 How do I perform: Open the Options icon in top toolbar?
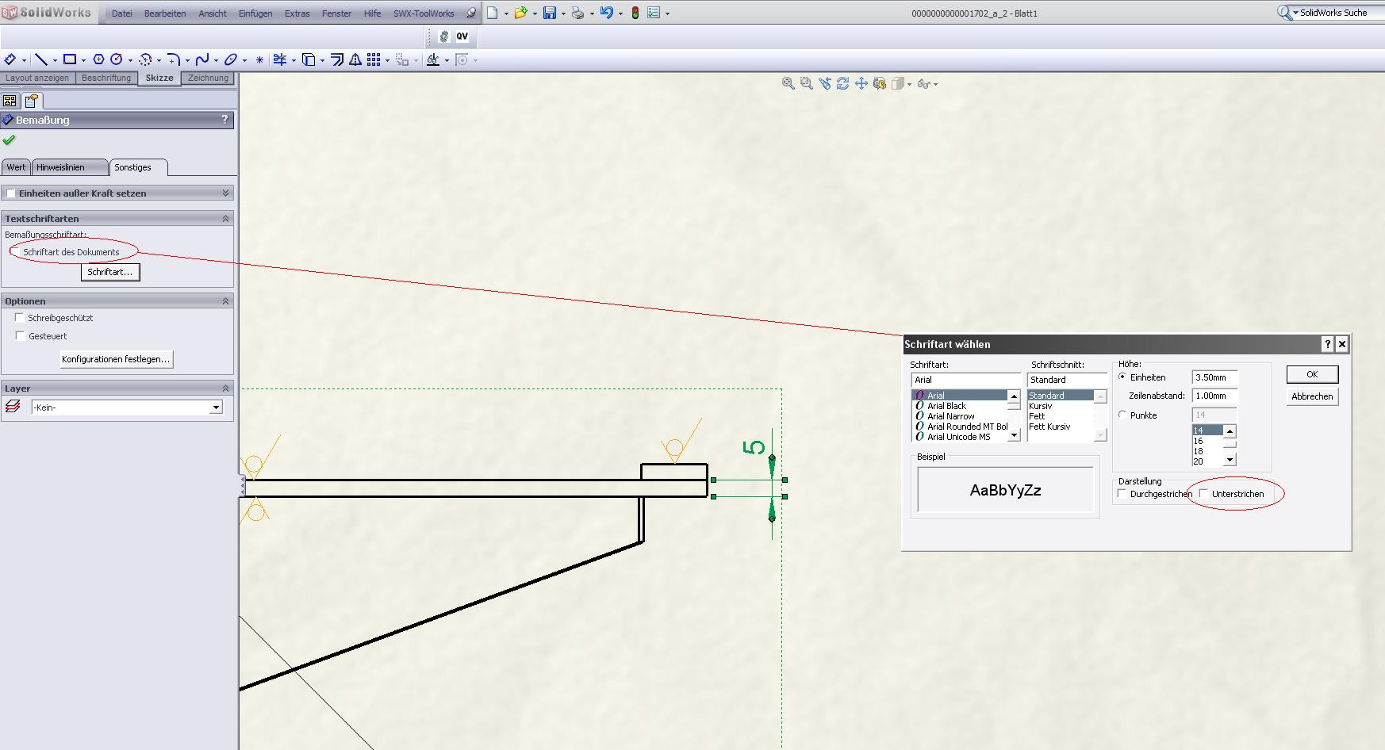pyautogui.click(x=654, y=13)
